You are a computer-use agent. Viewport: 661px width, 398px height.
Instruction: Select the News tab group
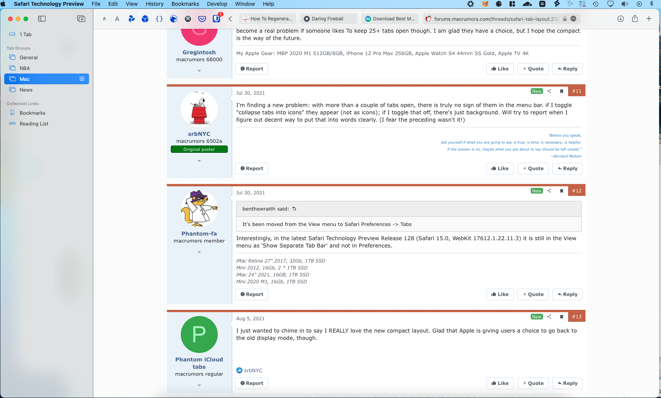pyautogui.click(x=47, y=90)
